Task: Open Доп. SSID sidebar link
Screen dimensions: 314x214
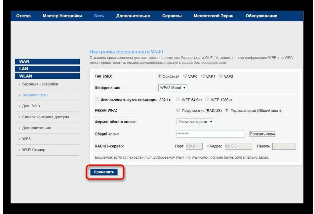Action: (x=31, y=106)
